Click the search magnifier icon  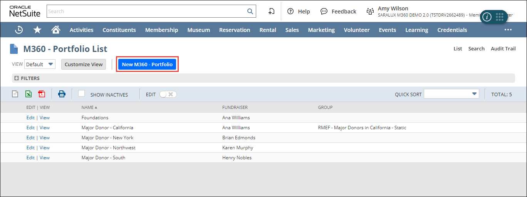250,11
